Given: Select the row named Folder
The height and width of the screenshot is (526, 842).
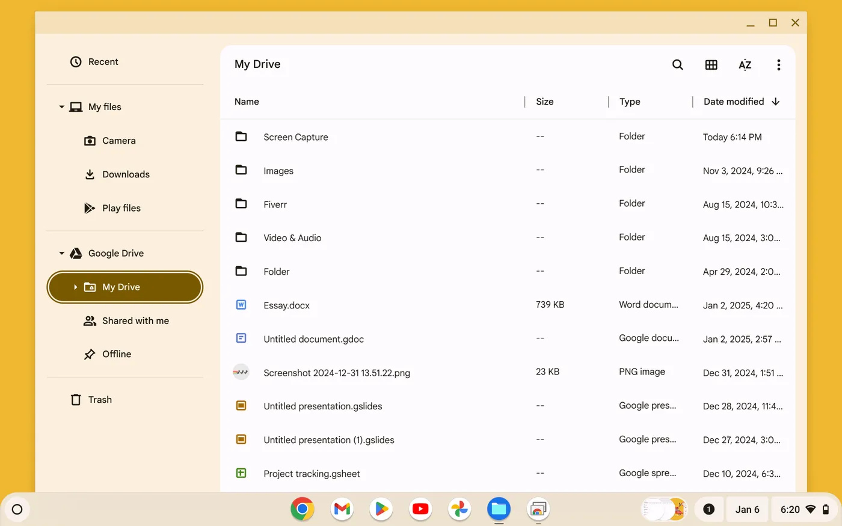Looking at the screenshot, I should (x=508, y=272).
